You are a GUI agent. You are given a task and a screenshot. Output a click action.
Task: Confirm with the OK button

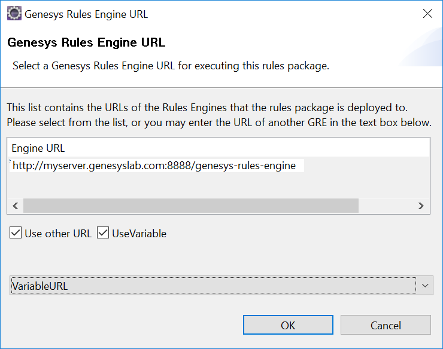[x=288, y=325]
